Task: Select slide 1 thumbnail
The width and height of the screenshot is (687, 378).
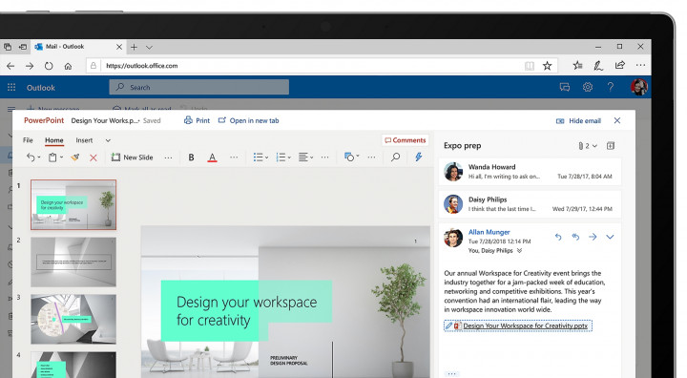Action: (x=73, y=205)
